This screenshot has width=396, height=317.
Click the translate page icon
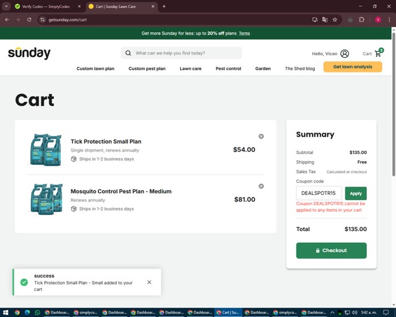click(x=325, y=20)
